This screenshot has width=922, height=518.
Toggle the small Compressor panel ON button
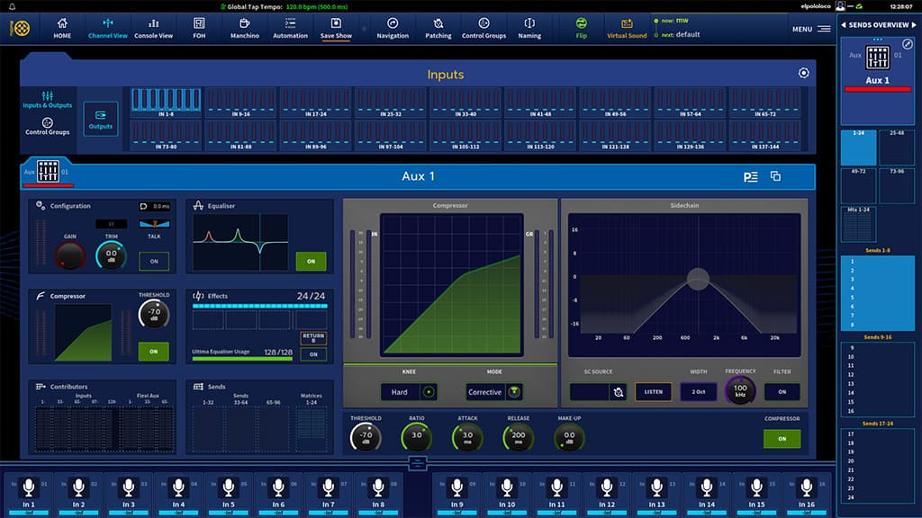click(x=153, y=352)
